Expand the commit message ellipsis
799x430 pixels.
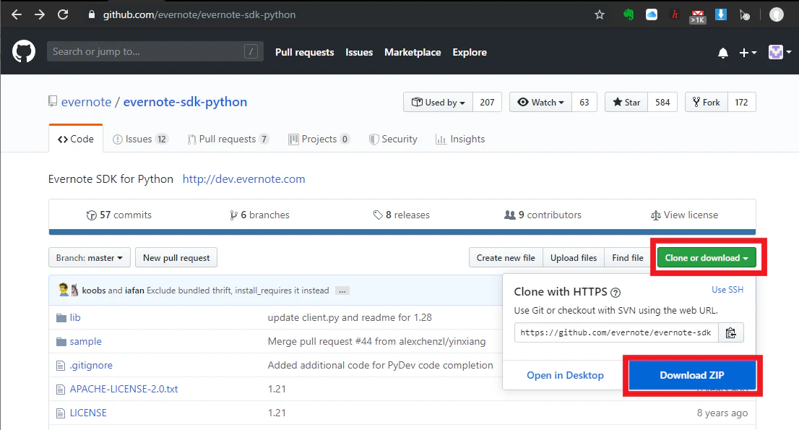(342, 291)
